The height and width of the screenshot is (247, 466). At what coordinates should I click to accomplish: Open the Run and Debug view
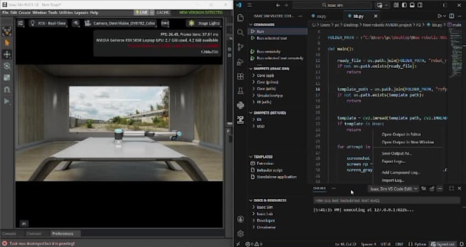point(241,62)
